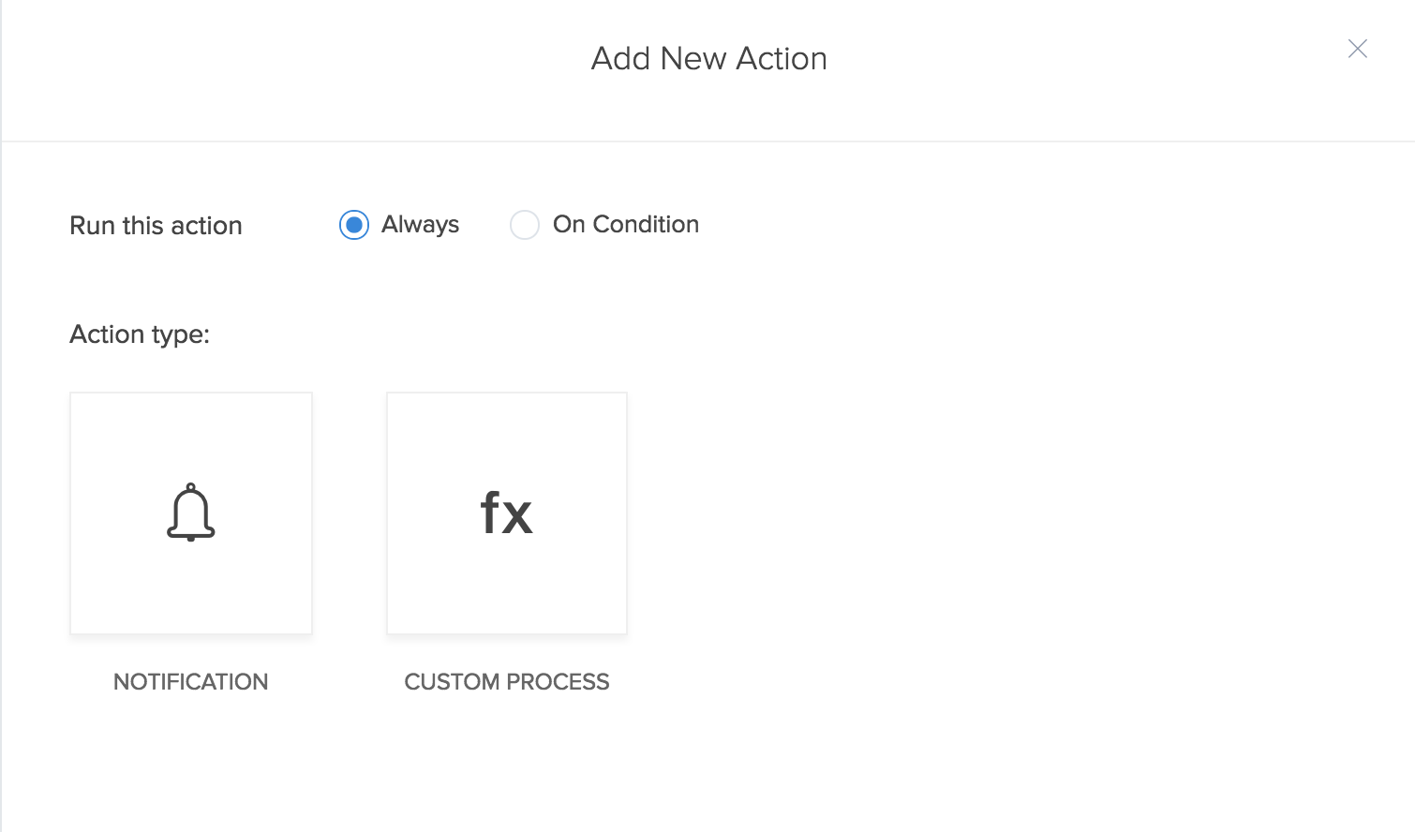The height and width of the screenshot is (832, 1415).
Task: Set action to run On Condition
Action: click(525, 225)
